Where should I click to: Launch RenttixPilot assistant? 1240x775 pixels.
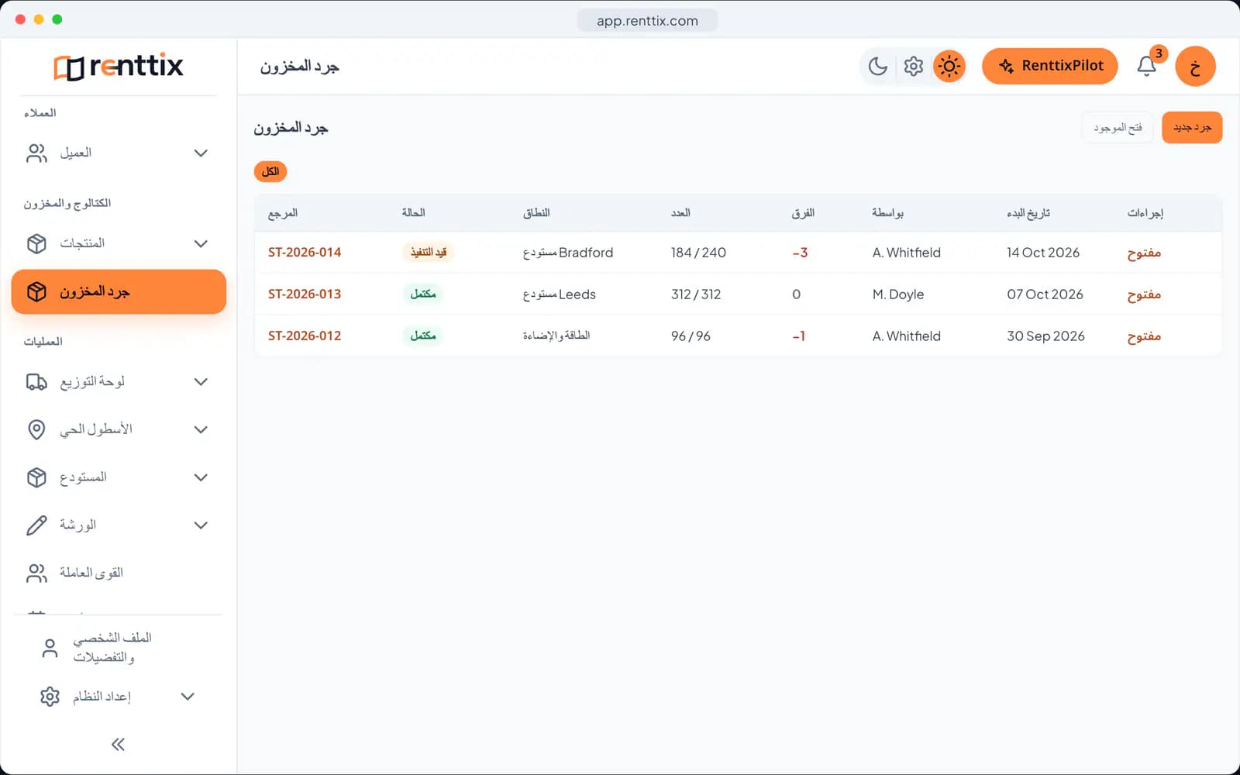point(1050,66)
